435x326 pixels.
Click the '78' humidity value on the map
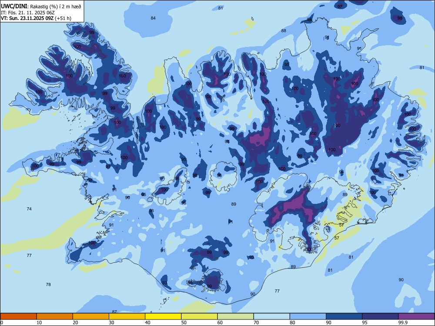pos(48,284)
